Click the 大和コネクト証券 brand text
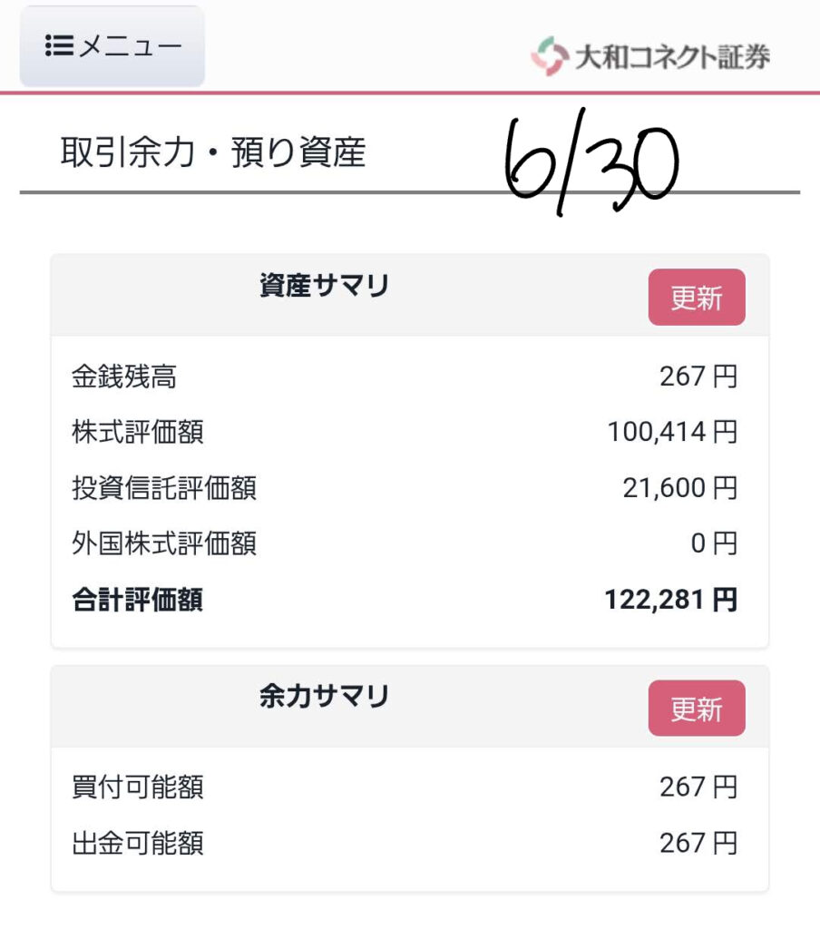This screenshot has width=820, height=929. click(x=672, y=57)
